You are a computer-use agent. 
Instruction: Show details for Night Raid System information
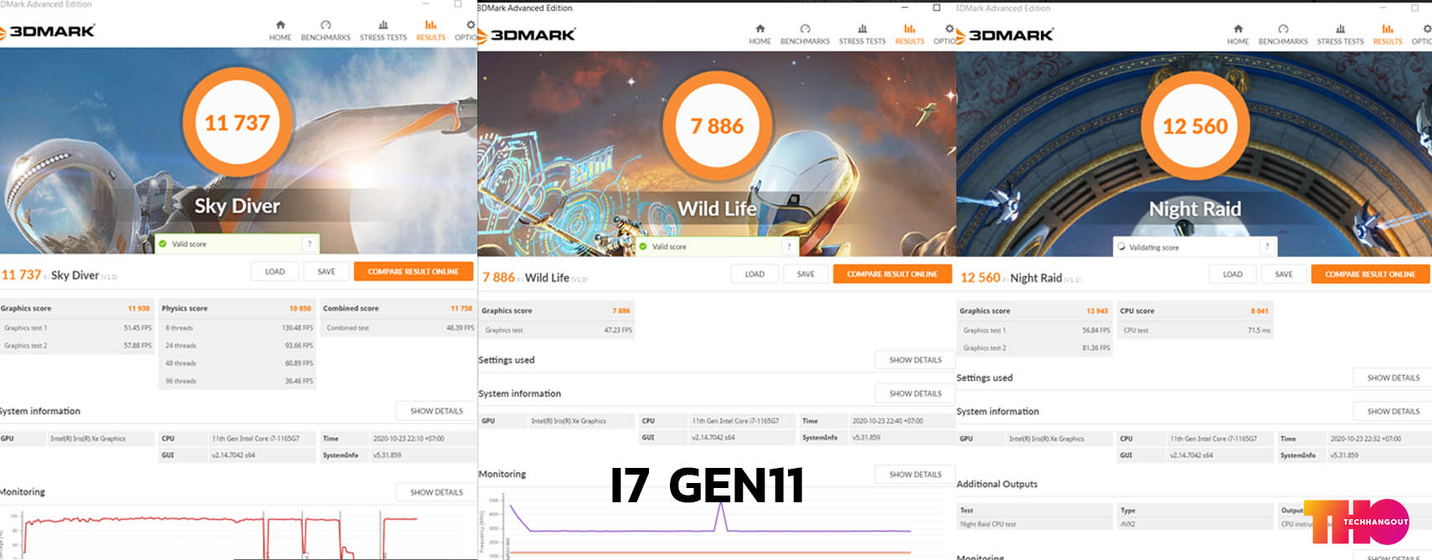[1393, 411]
